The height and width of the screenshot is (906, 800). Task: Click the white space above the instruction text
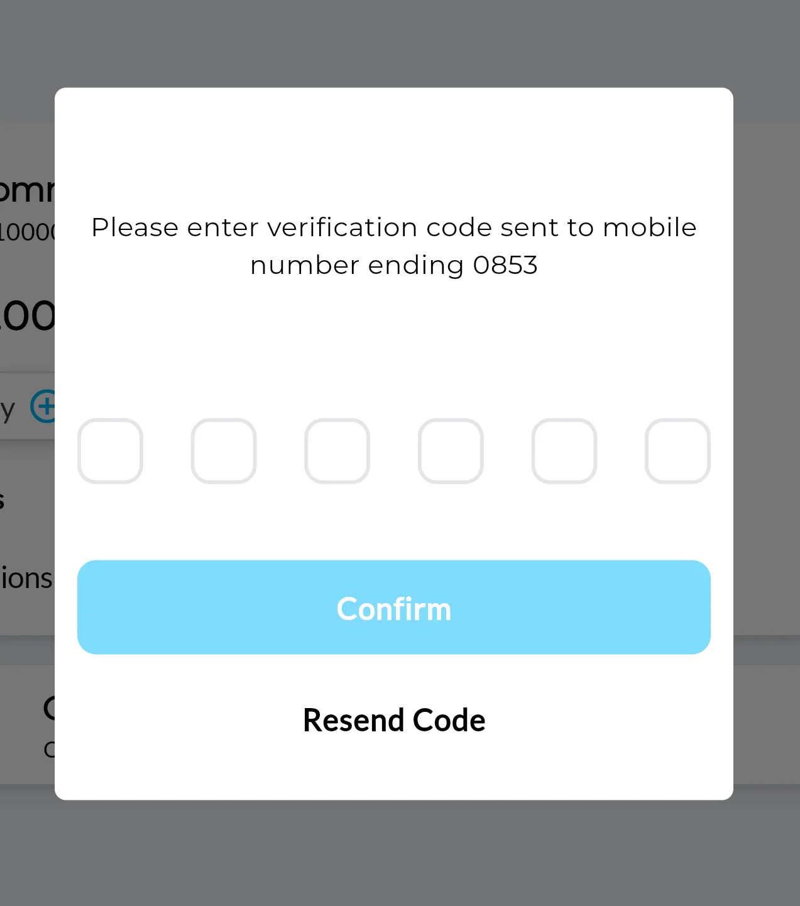(394, 151)
